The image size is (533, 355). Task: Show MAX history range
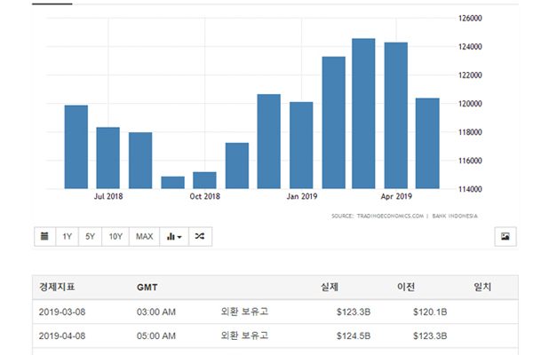click(x=144, y=236)
